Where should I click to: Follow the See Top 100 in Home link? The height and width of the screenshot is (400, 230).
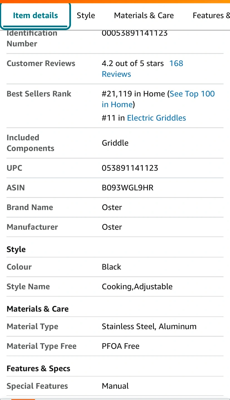[158, 99]
